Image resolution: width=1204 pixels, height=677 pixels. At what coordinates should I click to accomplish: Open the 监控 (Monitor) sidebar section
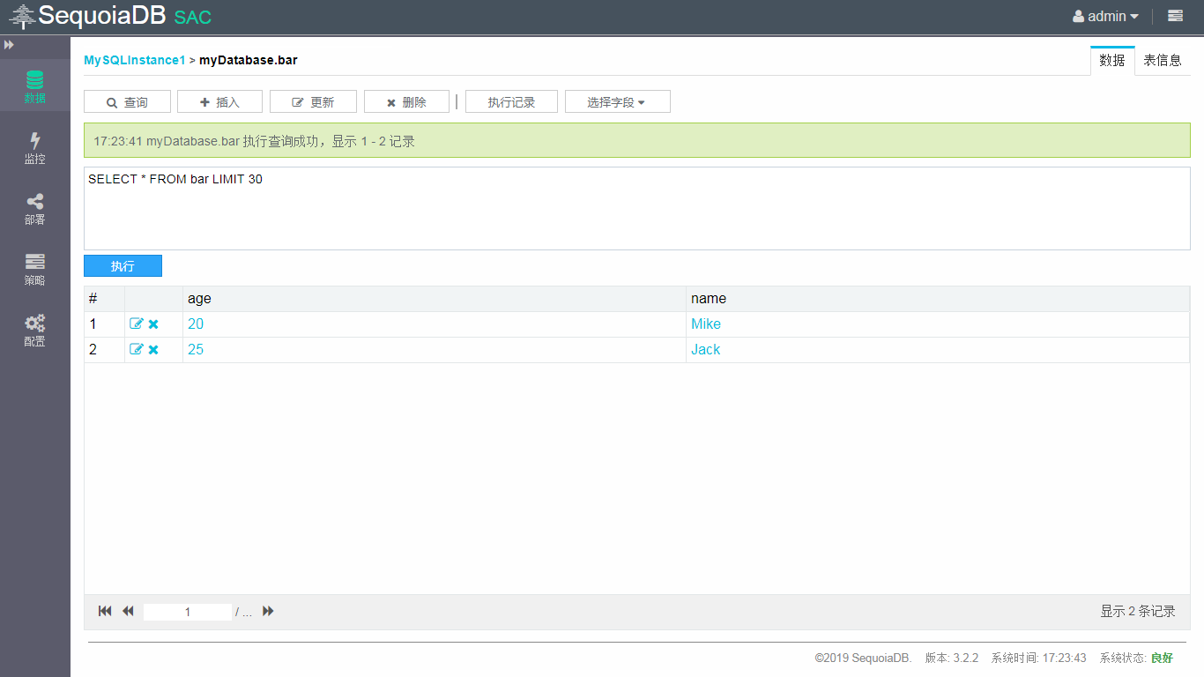(34, 147)
